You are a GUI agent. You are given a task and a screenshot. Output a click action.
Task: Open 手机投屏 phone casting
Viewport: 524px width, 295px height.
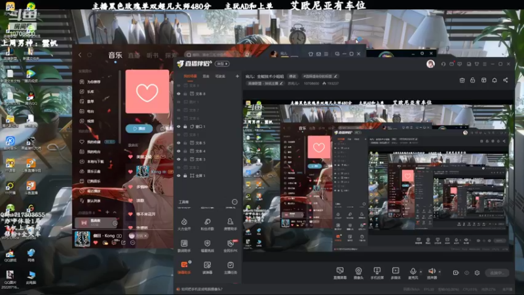tap(377, 273)
